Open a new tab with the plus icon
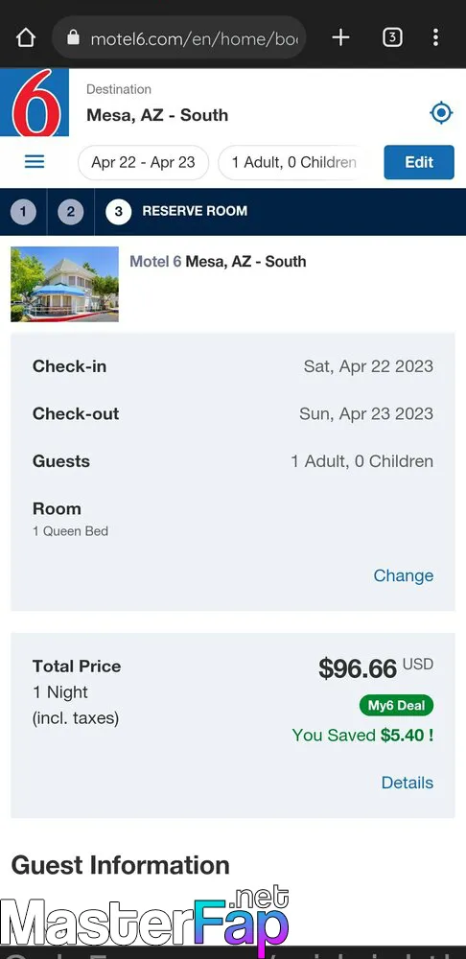The height and width of the screenshot is (959, 466). (340, 38)
